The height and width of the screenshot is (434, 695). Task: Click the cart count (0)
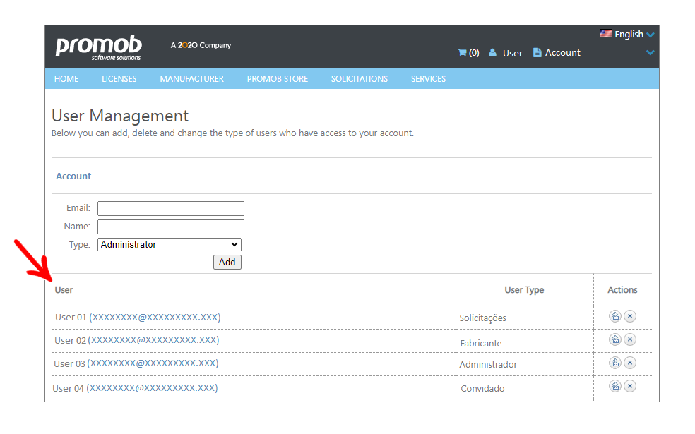[x=474, y=53]
